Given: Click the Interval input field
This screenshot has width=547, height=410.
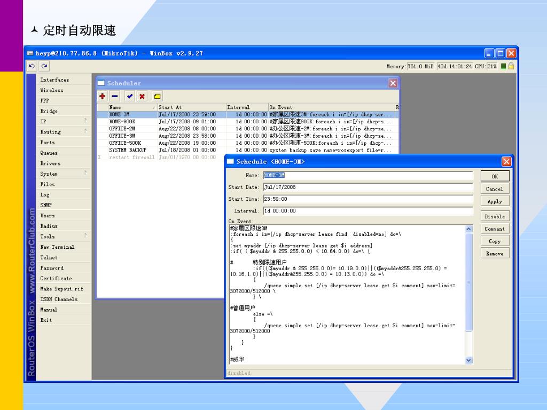Looking at the screenshot, I should [368, 211].
